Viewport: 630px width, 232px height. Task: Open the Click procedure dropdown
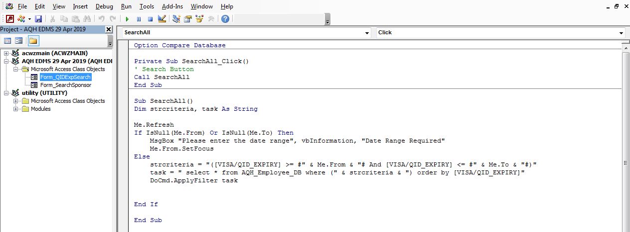point(621,33)
